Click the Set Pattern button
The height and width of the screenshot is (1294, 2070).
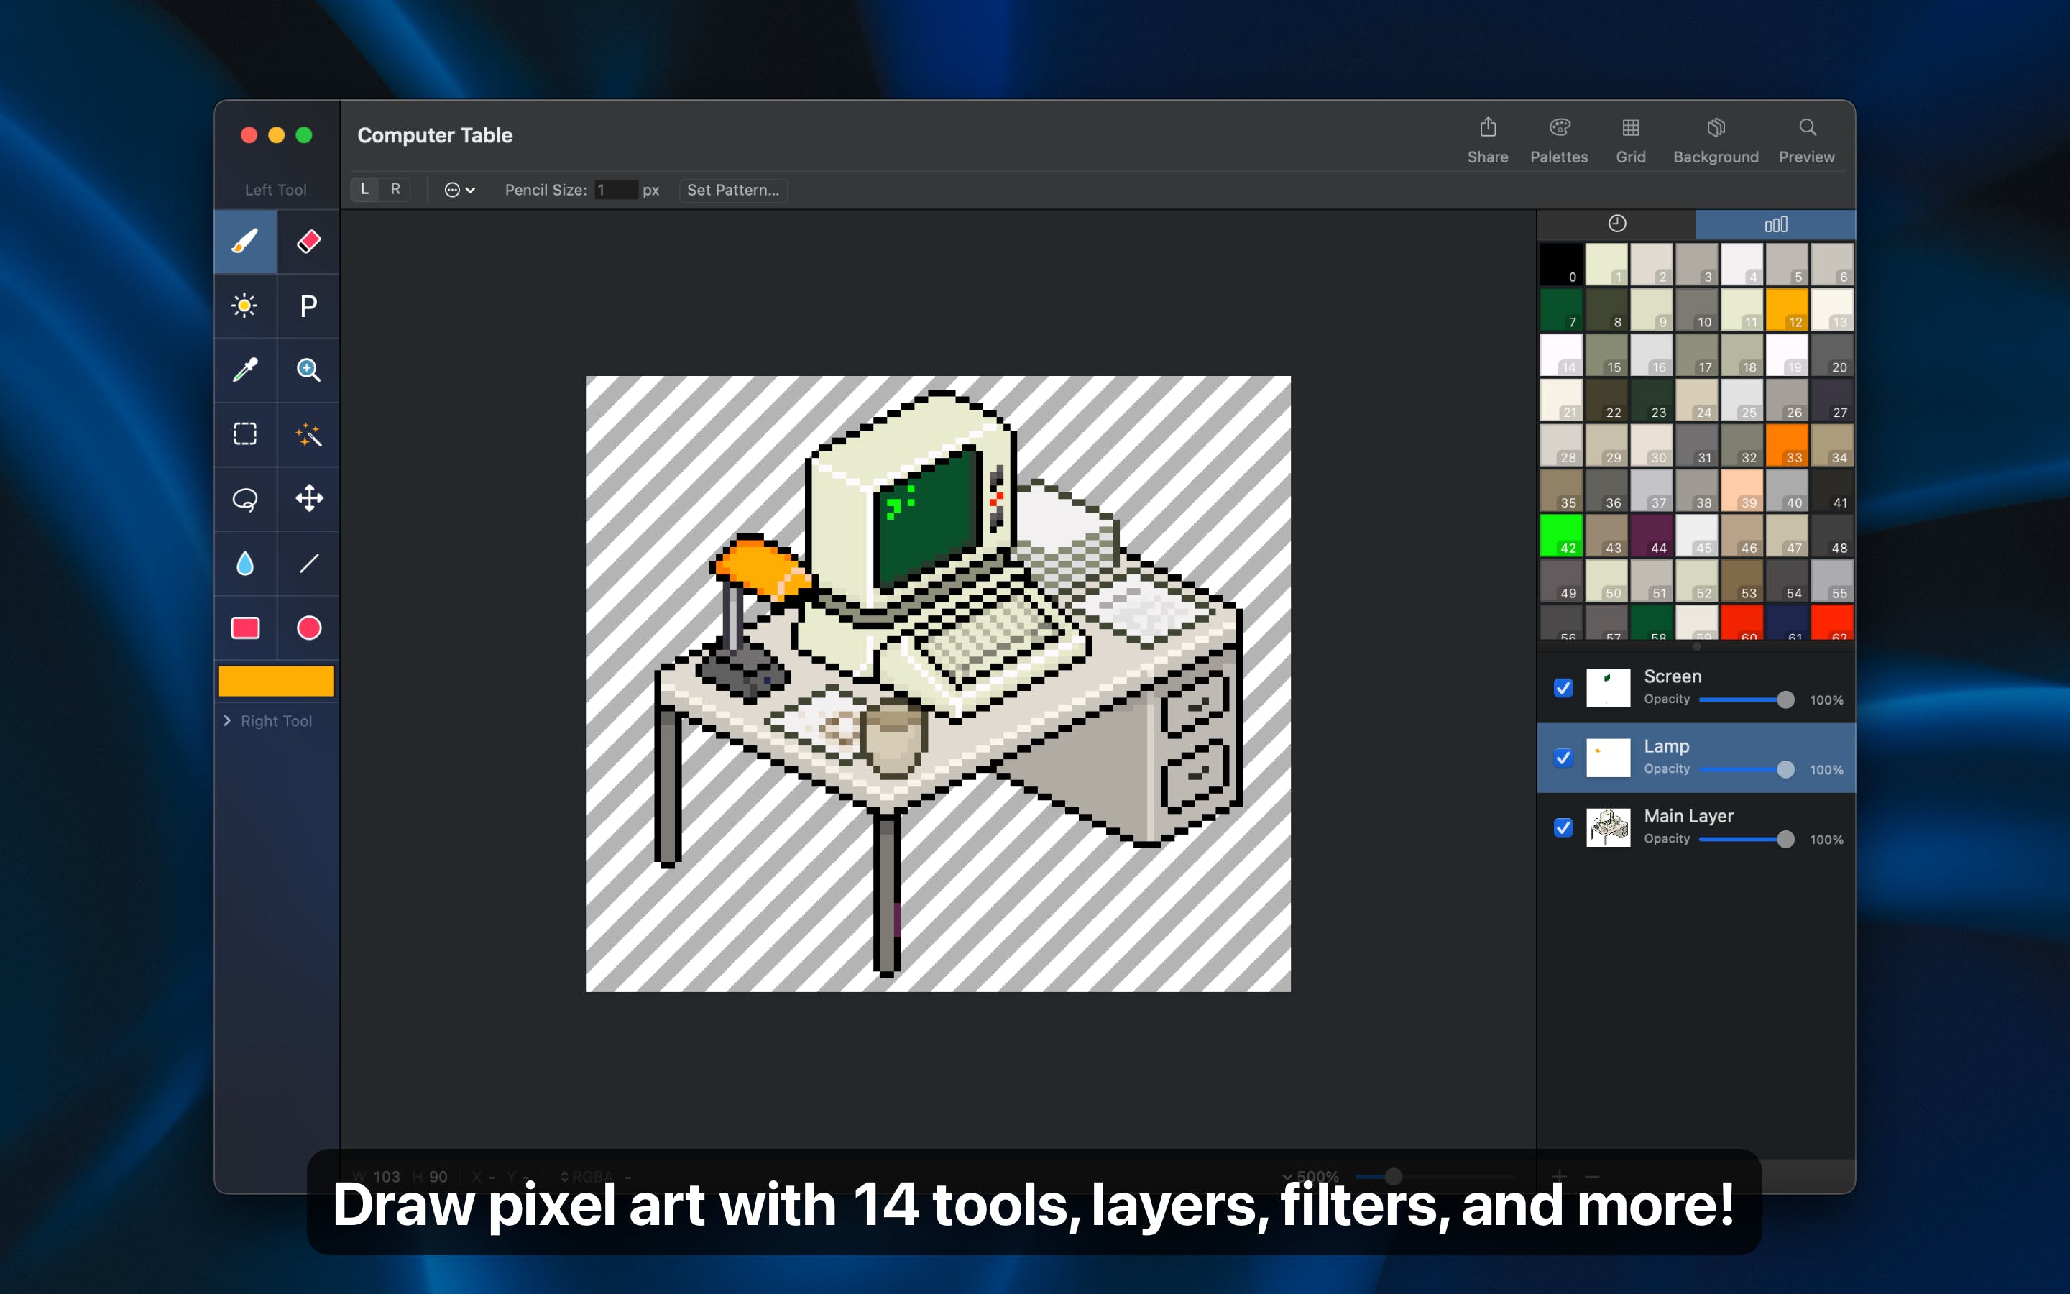click(x=735, y=191)
